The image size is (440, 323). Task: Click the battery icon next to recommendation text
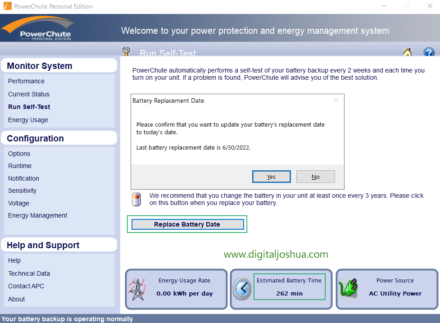click(136, 199)
